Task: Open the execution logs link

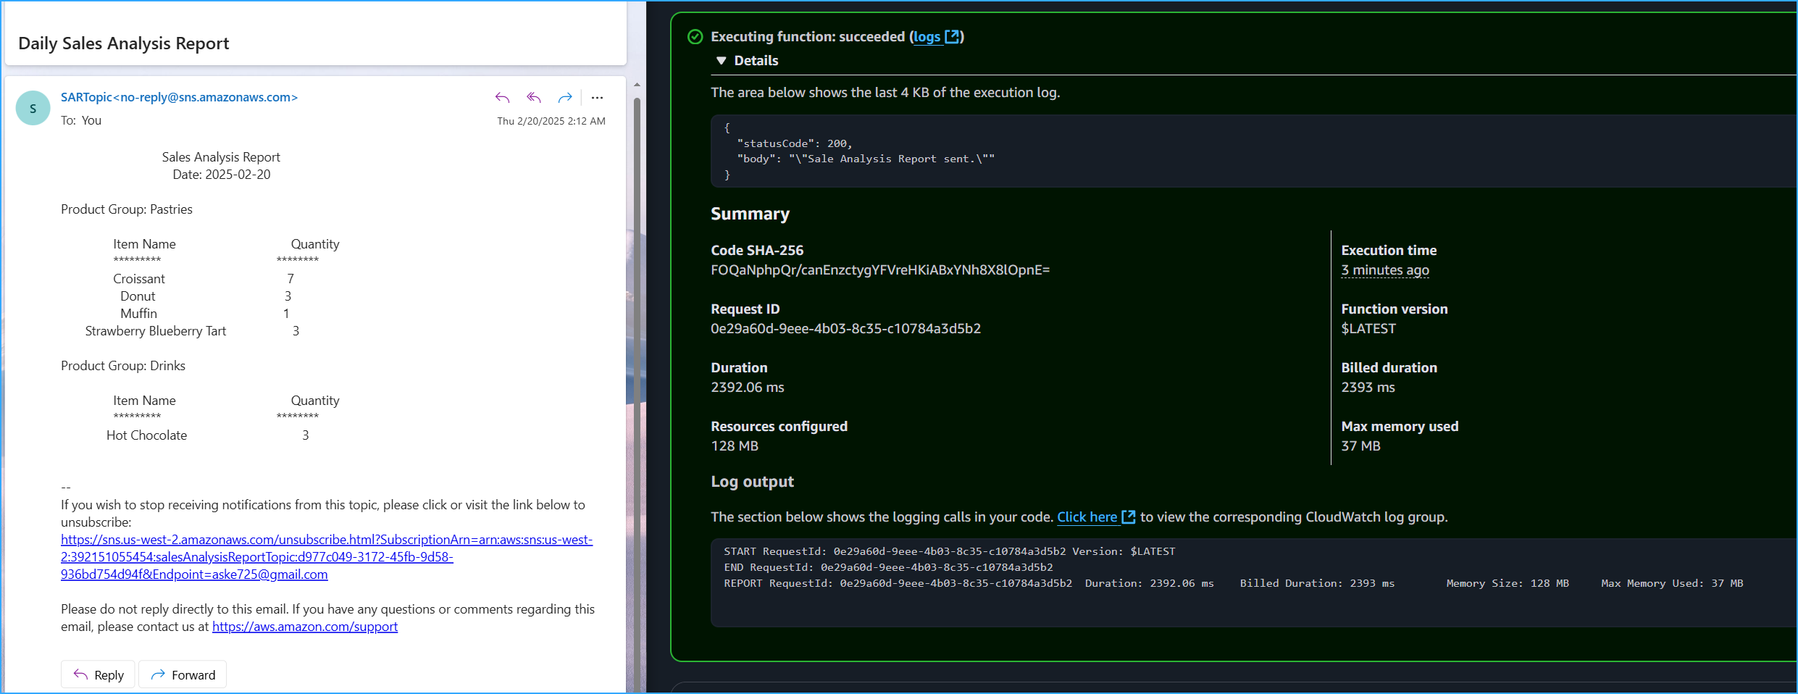Action: click(x=927, y=37)
